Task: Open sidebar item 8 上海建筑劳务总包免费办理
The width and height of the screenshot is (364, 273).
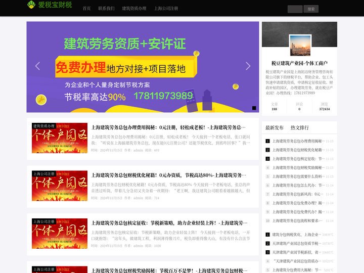Action: coord(298,203)
